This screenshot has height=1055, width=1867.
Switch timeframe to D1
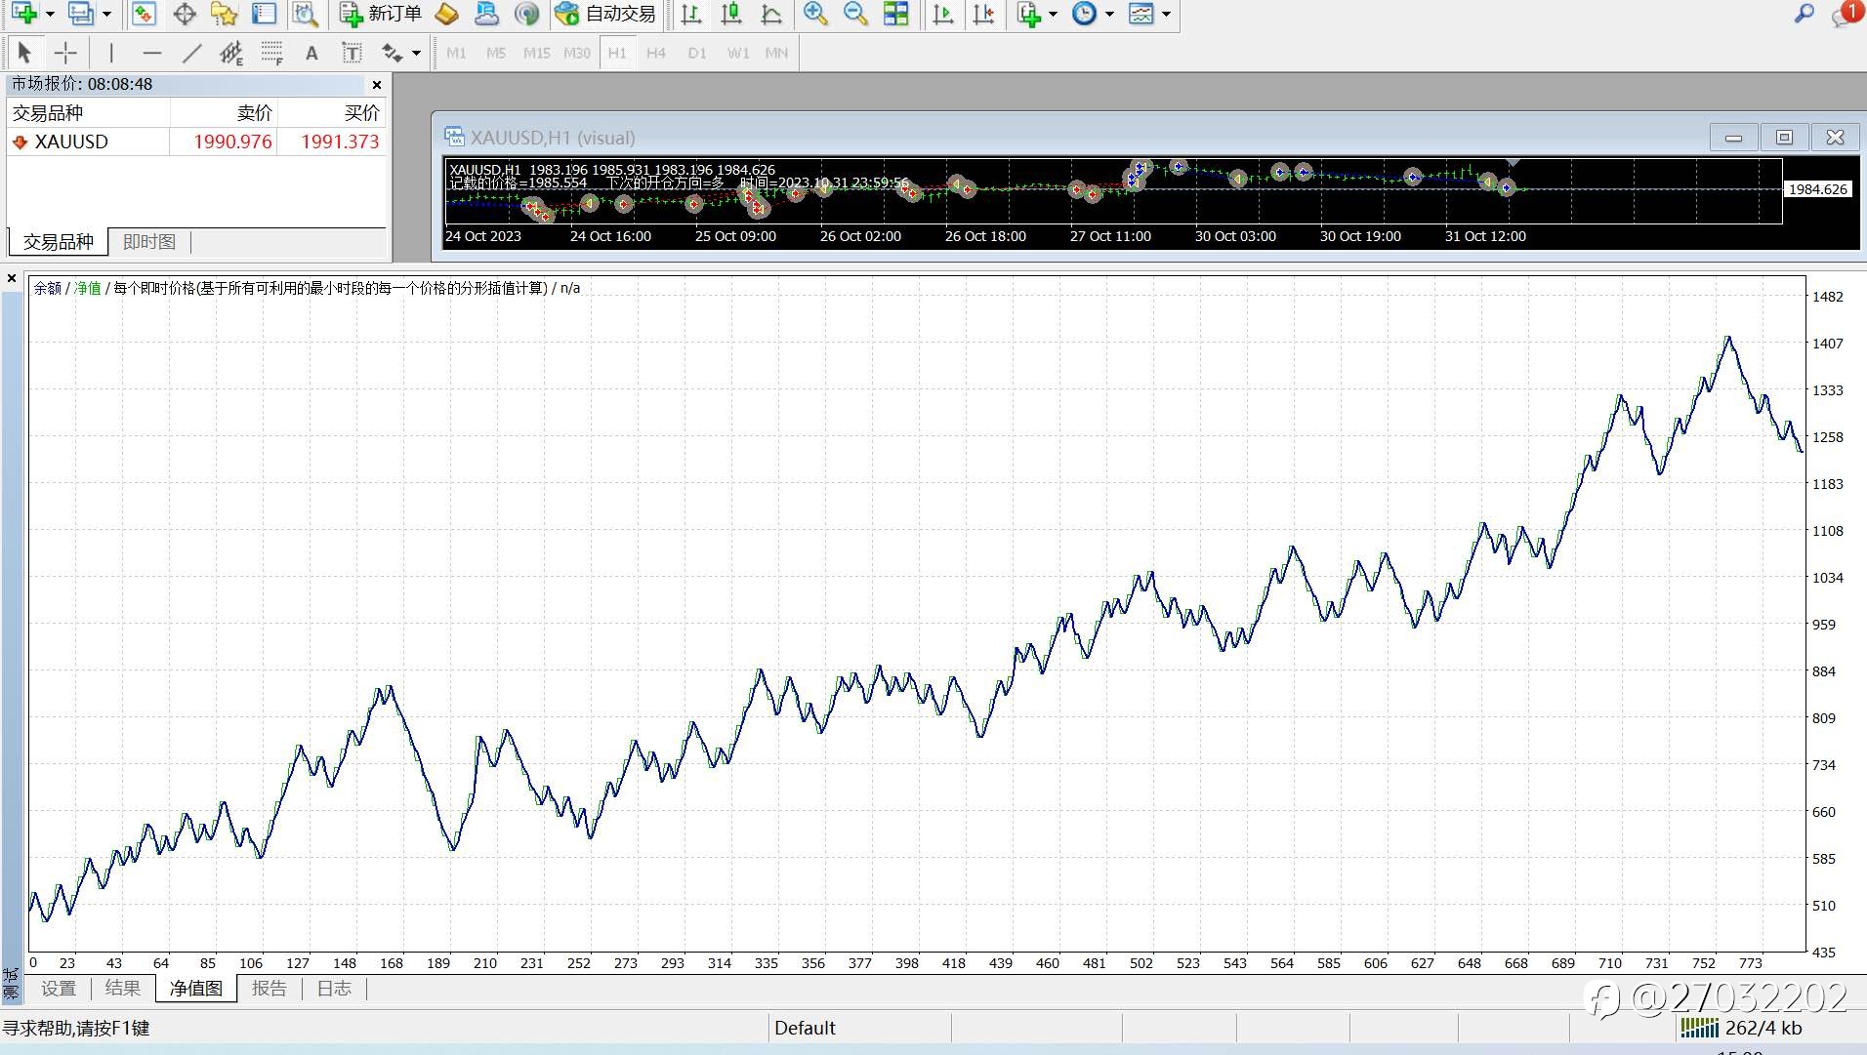(x=697, y=53)
